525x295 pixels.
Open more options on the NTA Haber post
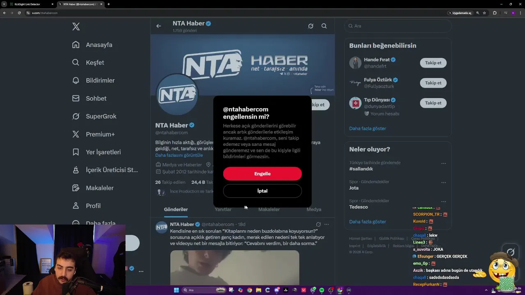pos(326,225)
